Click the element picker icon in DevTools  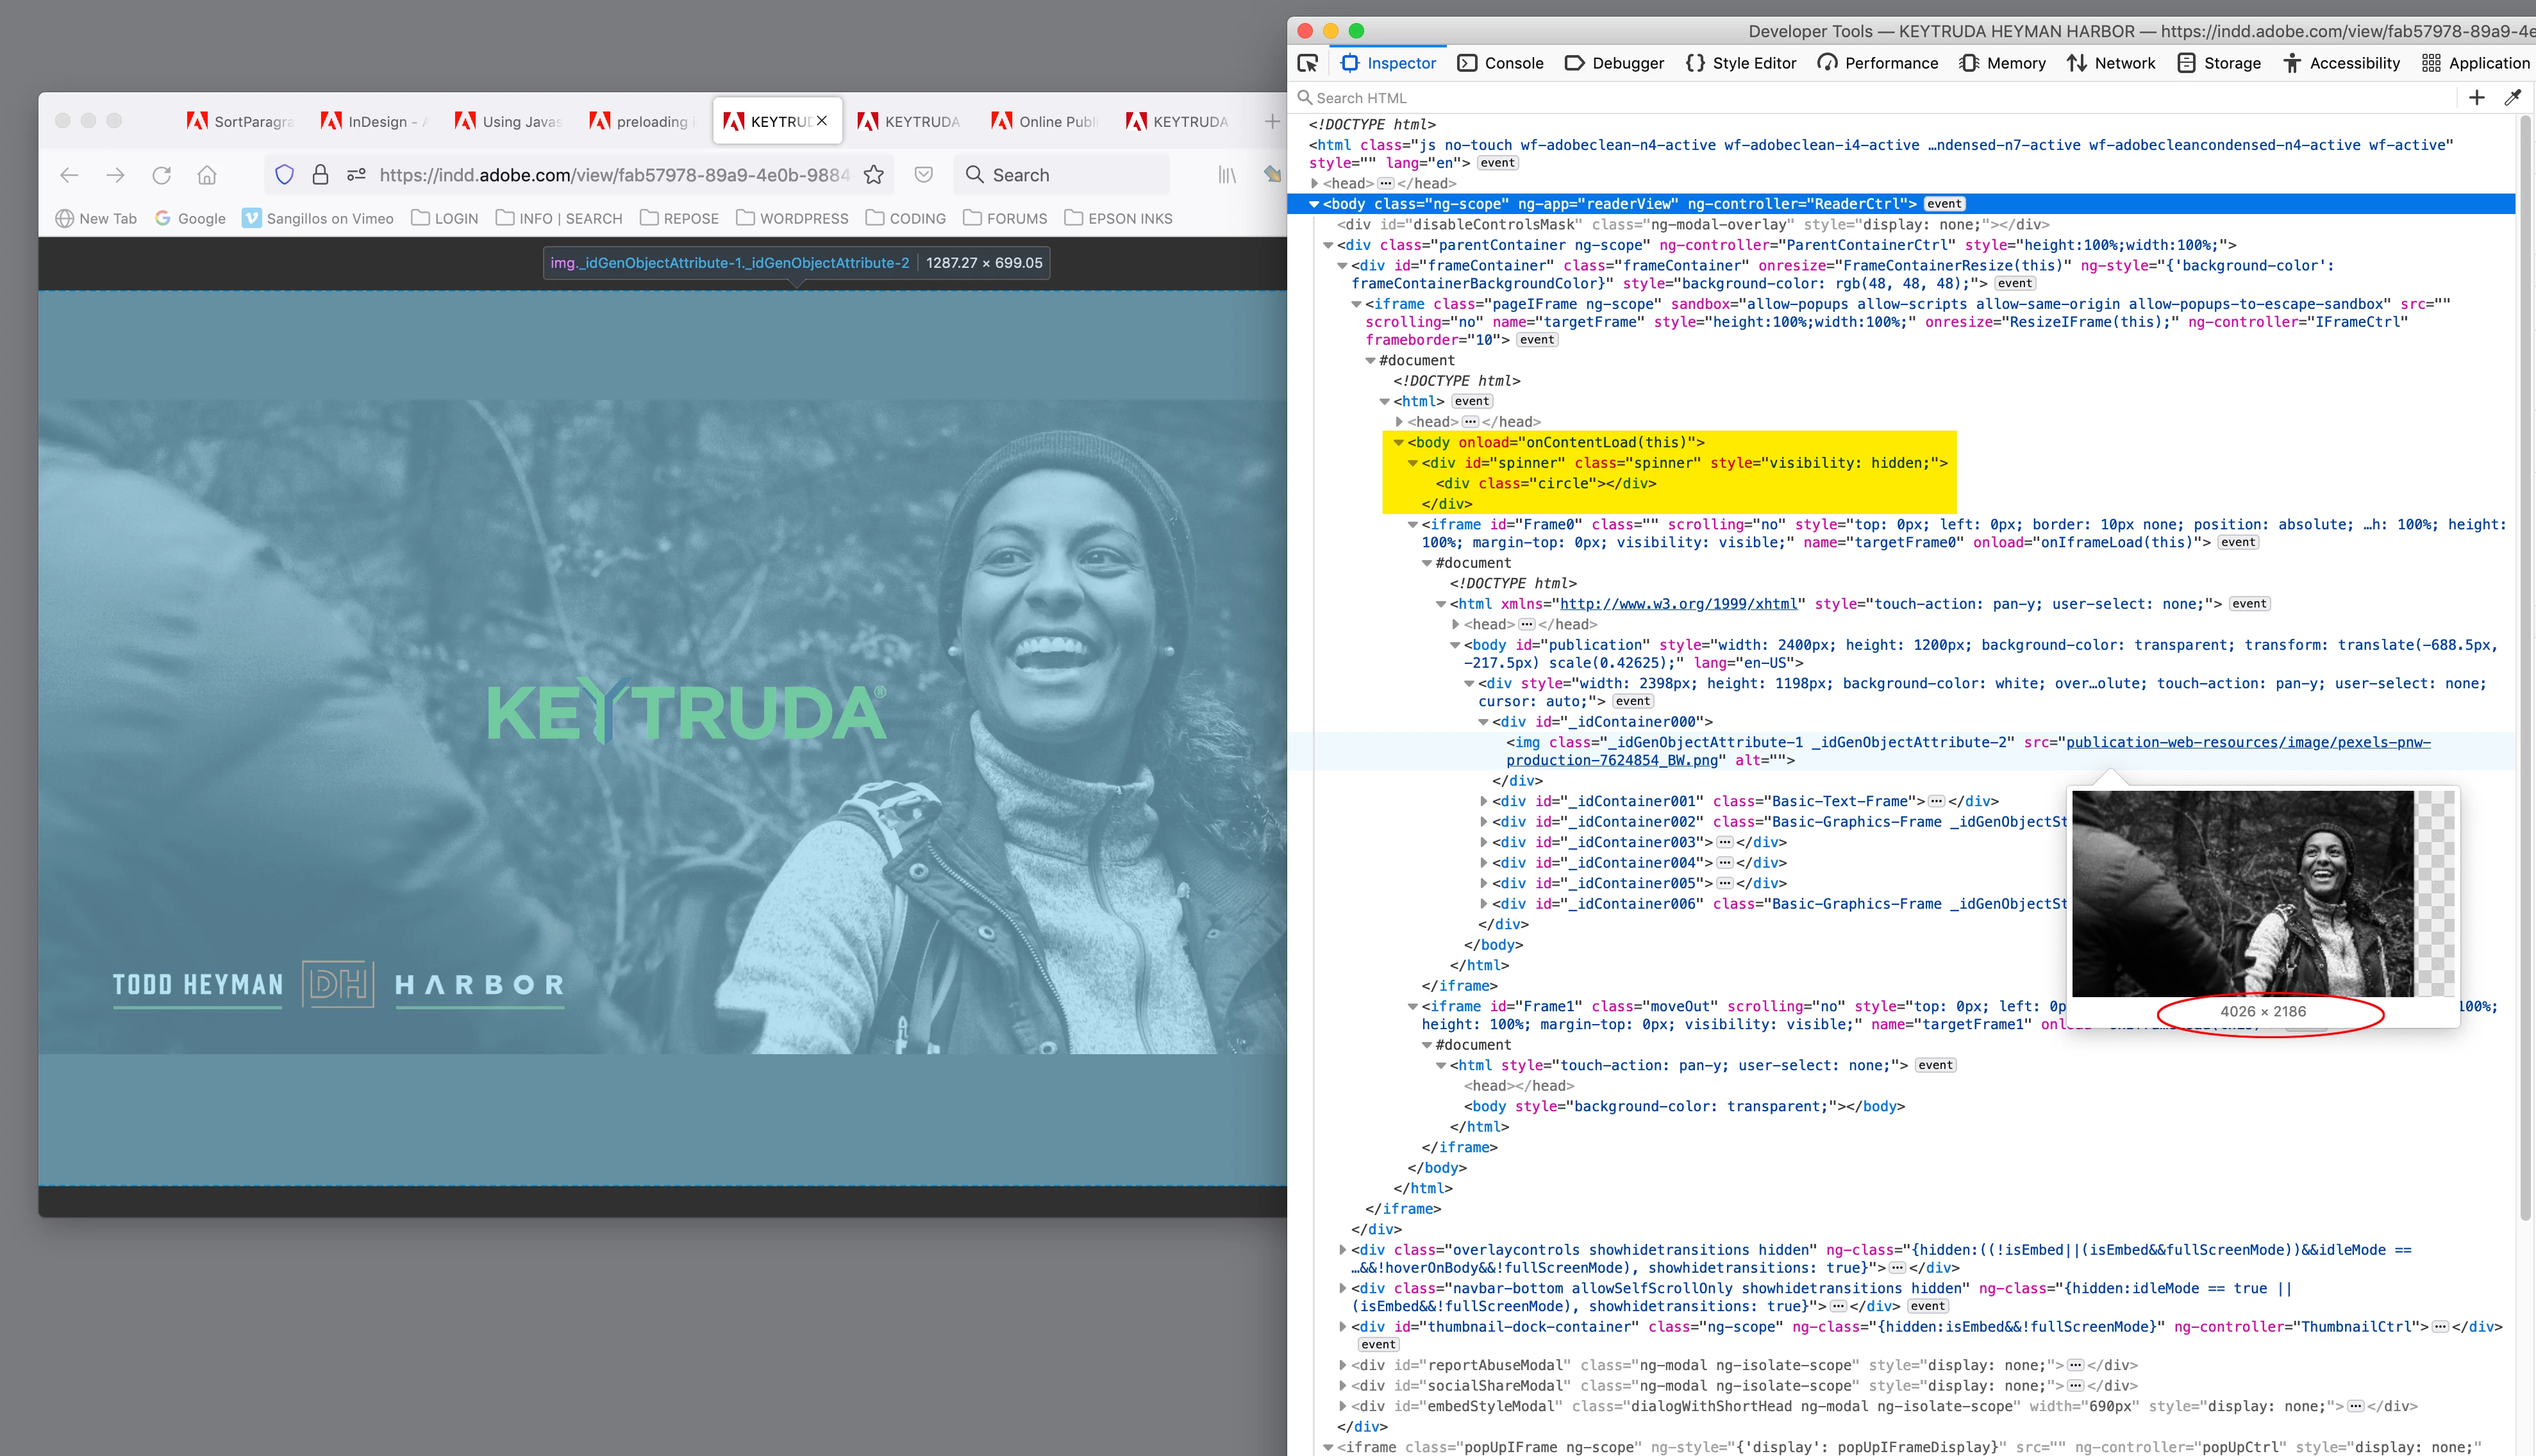(x=1308, y=63)
